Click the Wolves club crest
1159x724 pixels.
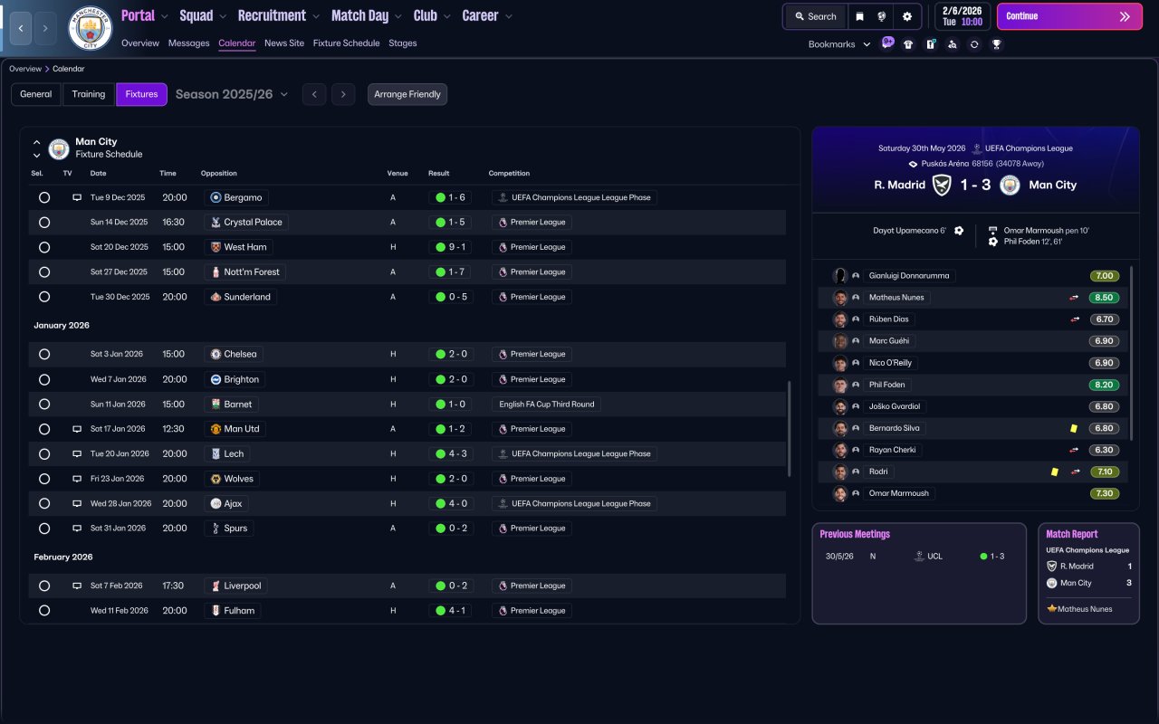coord(216,479)
